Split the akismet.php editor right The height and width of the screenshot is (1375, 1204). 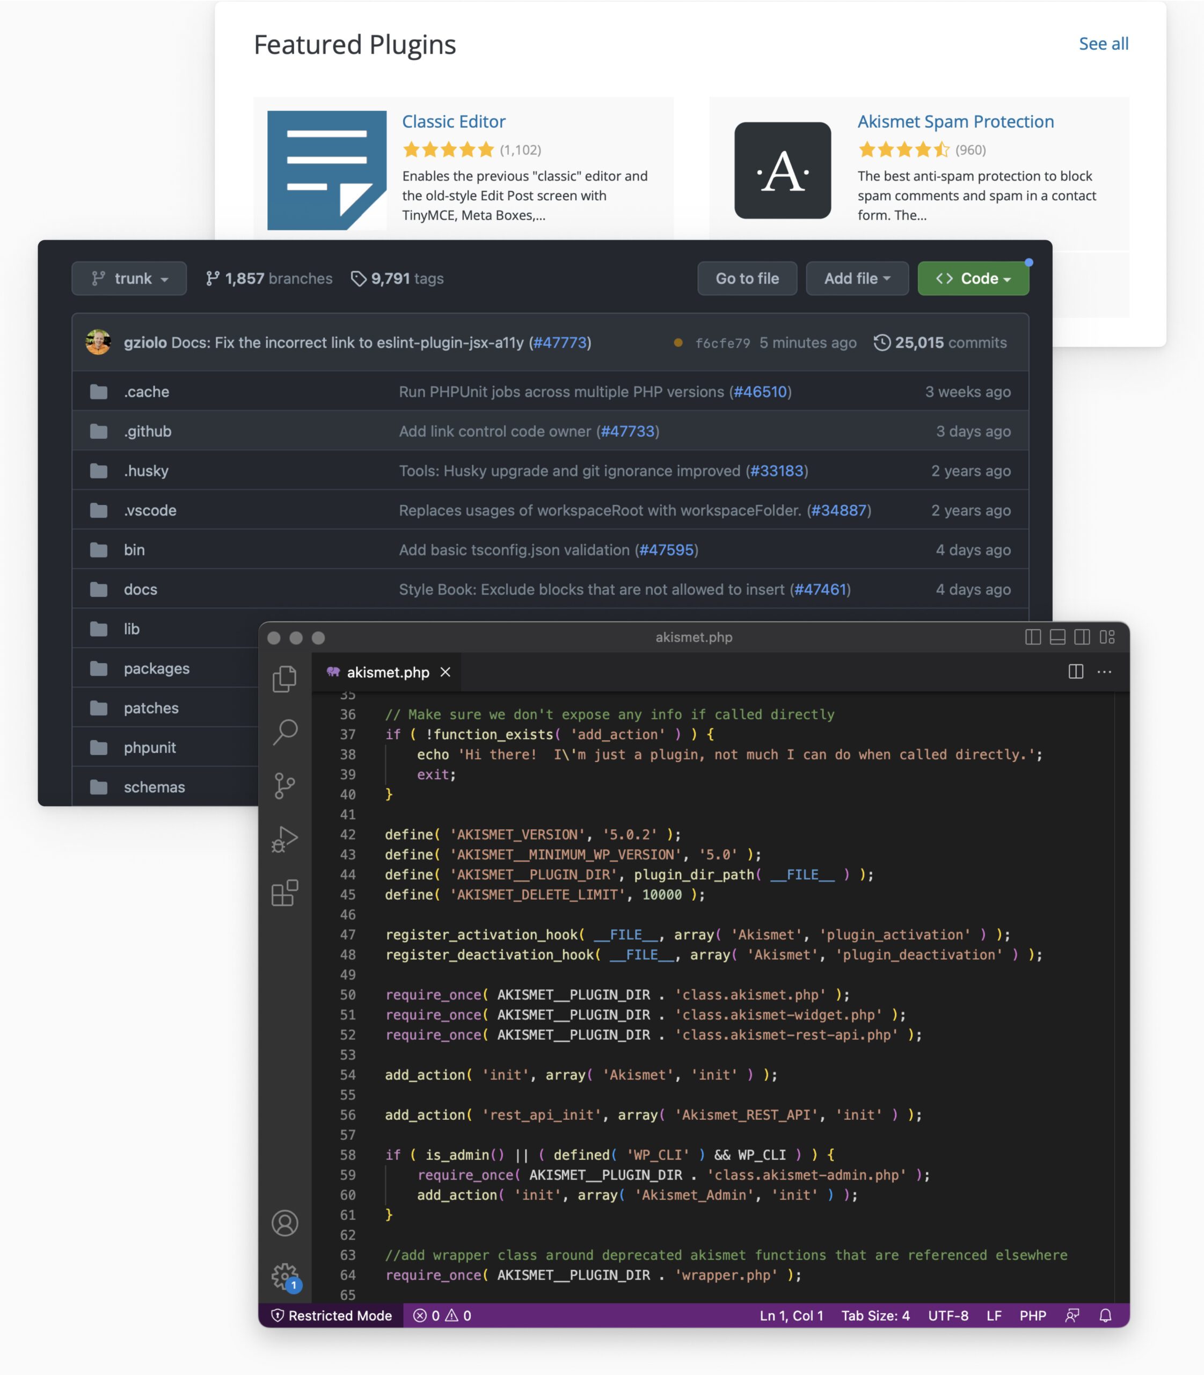coord(1076,671)
